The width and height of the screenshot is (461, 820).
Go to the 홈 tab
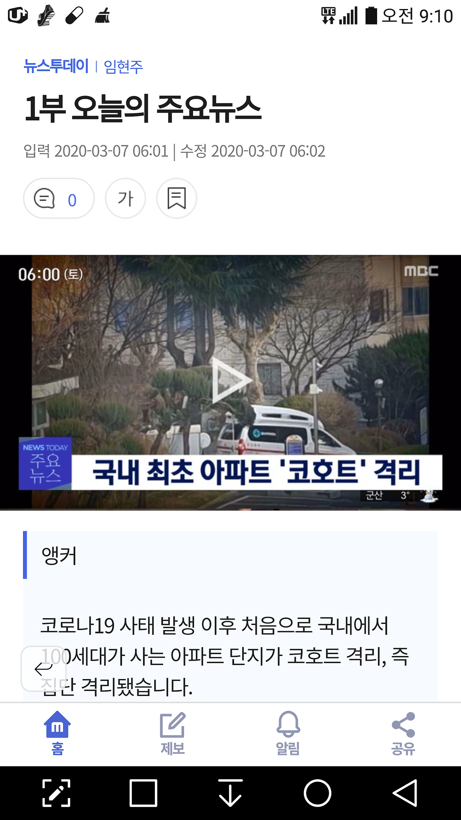click(57, 734)
